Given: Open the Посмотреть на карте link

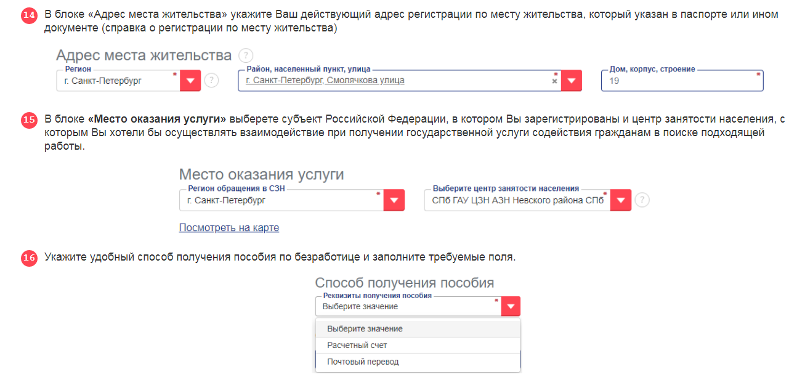Looking at the screenshot, I should (x=229, y=228).
